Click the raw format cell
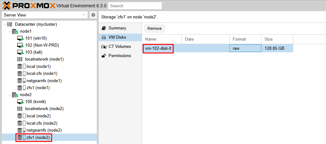 [245, 49]
